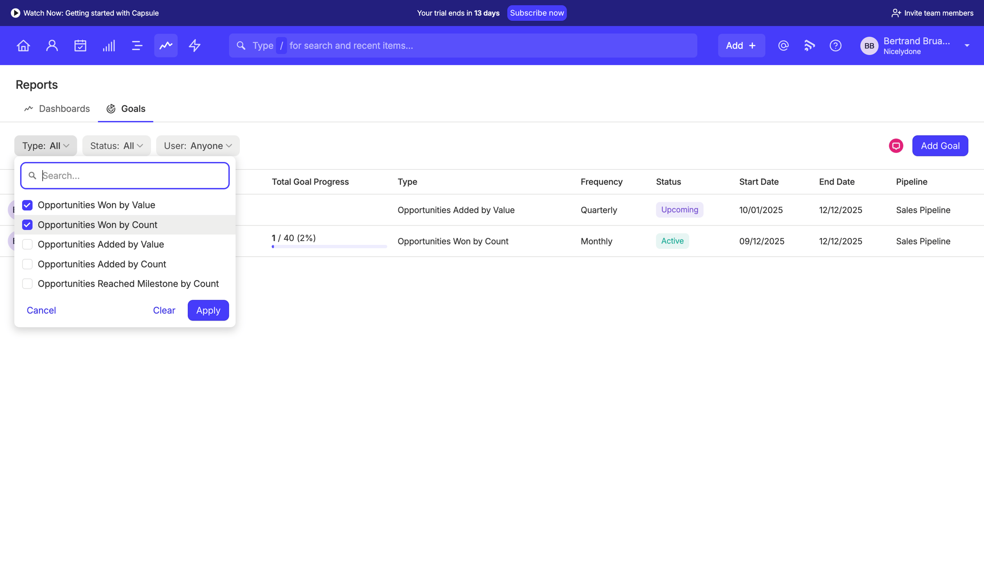
Task: Click the mentions @ icon
Action: tap(783, 46)
